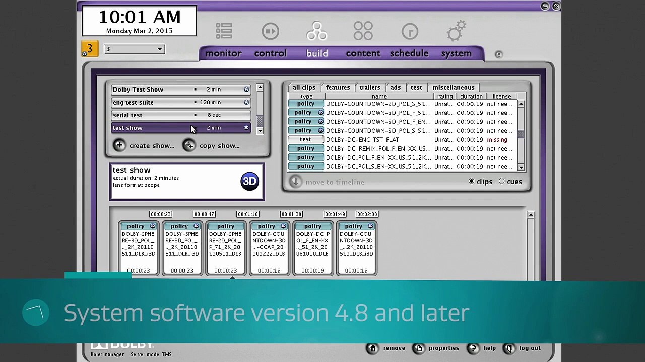The height and width of the screenshot is (362, 645).
Task: Switch to the miscellaneous tab
Action: point(454,87)
